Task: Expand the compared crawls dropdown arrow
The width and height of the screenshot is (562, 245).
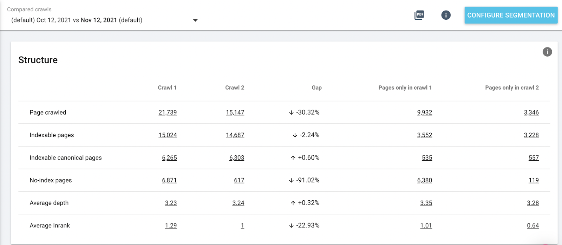Action: pos(195,20)
